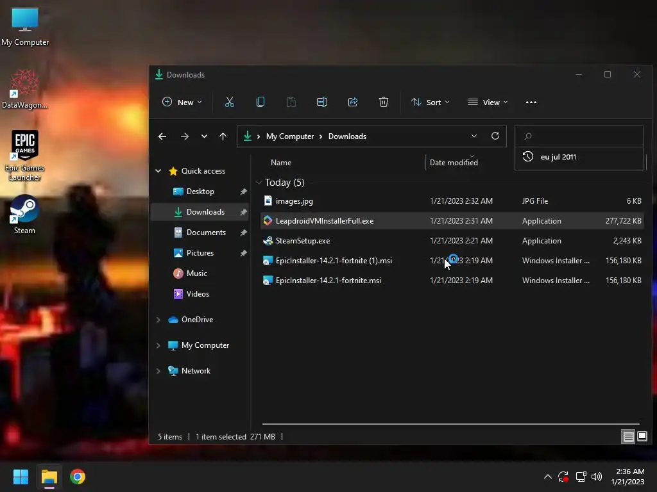657x492 pixels.
Task: Expand address bar history dropdown
Action: [474, 136]
